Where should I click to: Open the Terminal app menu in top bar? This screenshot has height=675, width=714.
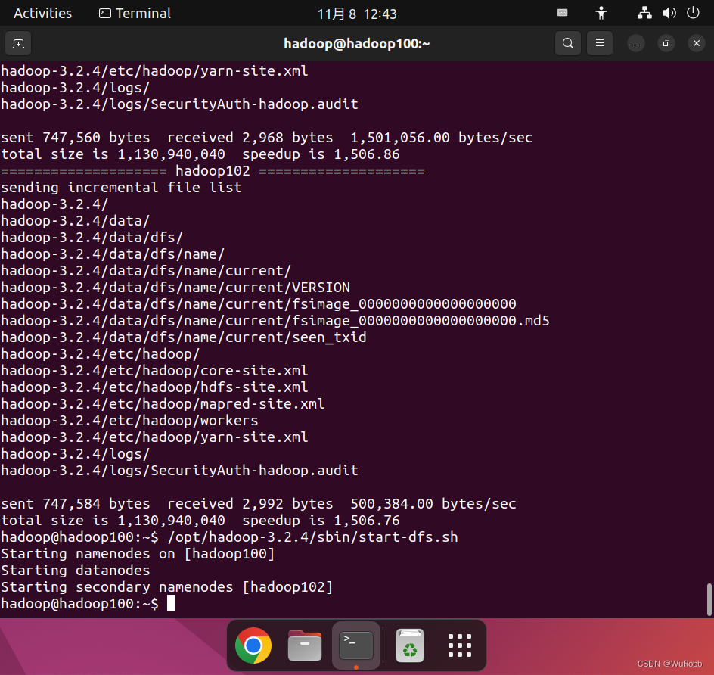[135, 13]
